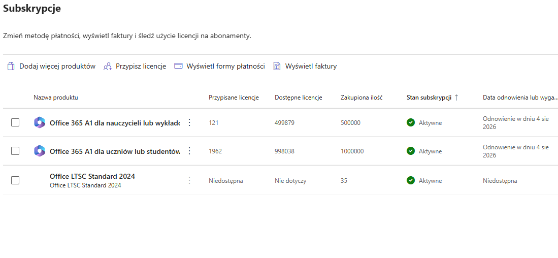Click the card icon for payment methods
This screenshot has height=258, width=558.
(x=178, y=66)
